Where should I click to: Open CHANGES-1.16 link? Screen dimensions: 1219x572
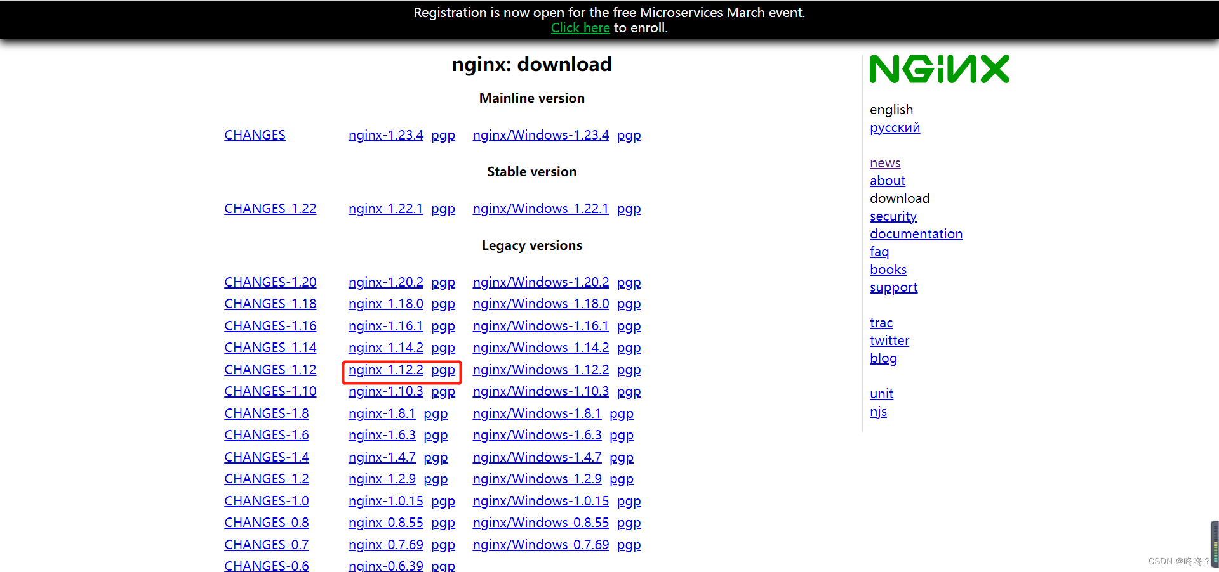coord(270,326)
